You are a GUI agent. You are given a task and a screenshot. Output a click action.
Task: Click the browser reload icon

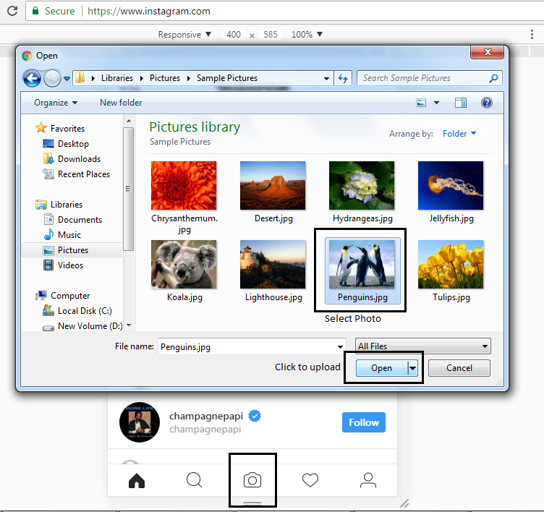point(12,11)
